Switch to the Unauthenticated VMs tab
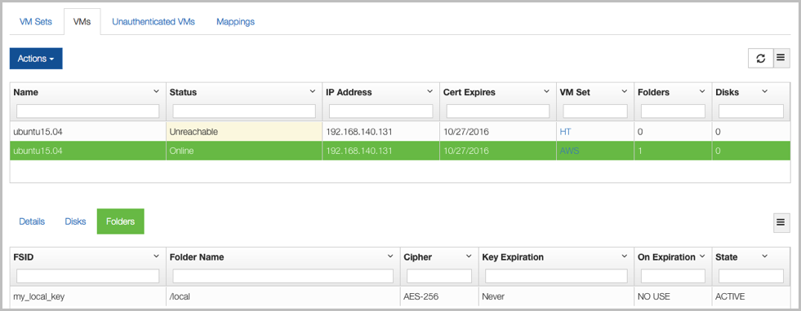Image resolution: width=801 pixels, height=311 pixels. (154, 22)
